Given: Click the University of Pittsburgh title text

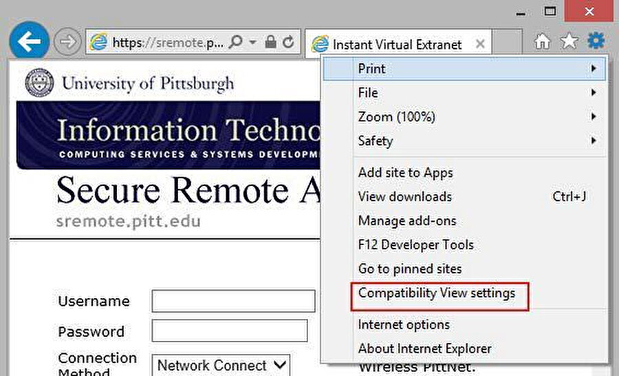Looking at the screenshot, I should point(148,83).
